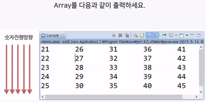Click the number 31 in console output

[x=113, y=49]
